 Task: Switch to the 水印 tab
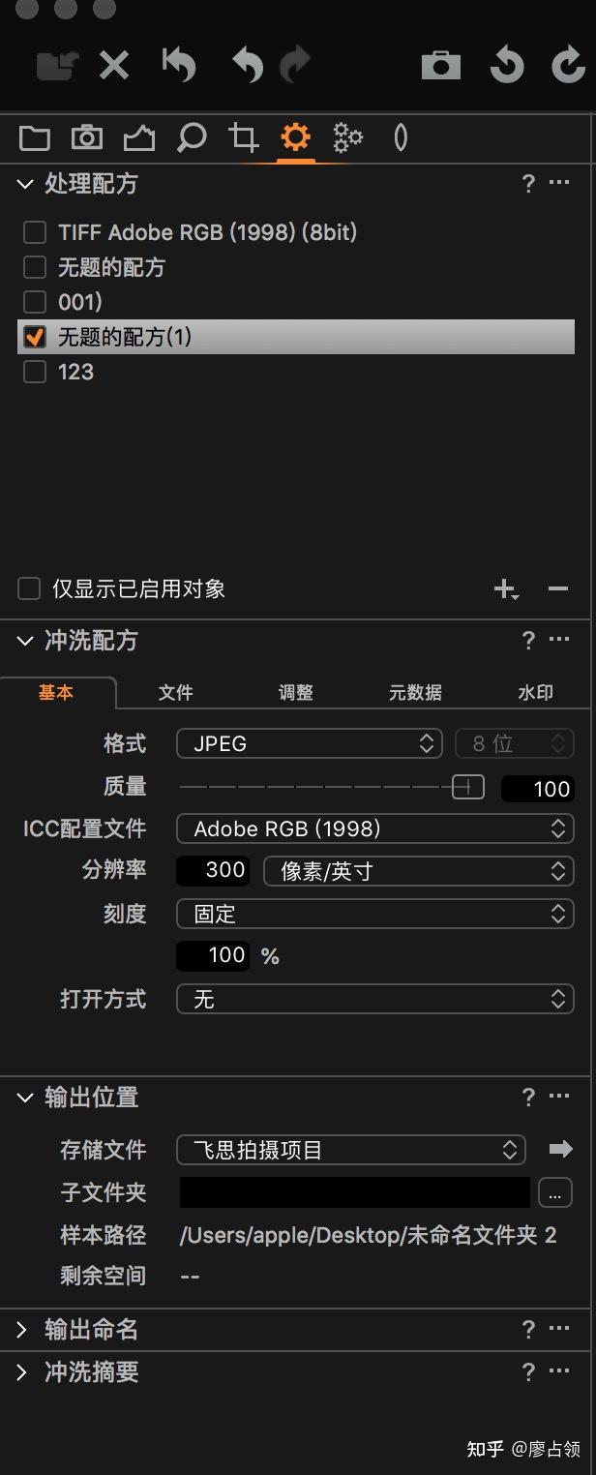(x=534, y=692)
